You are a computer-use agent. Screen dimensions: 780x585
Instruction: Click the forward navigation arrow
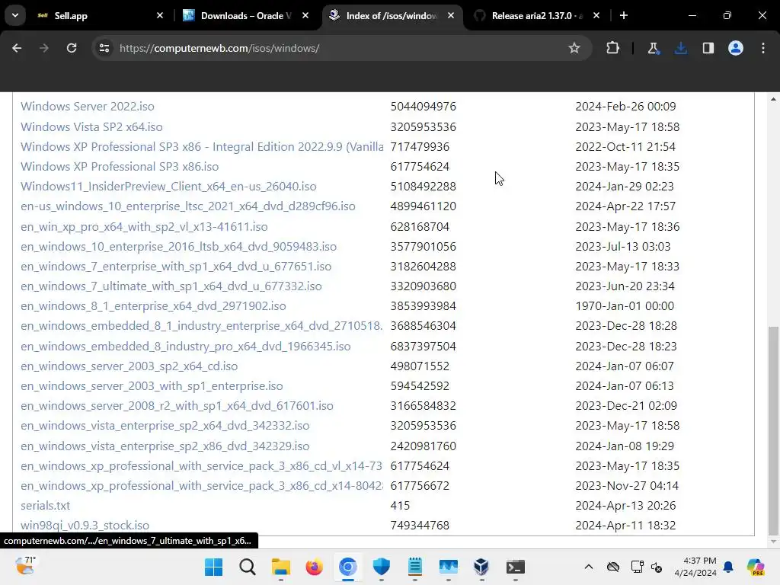43,48
